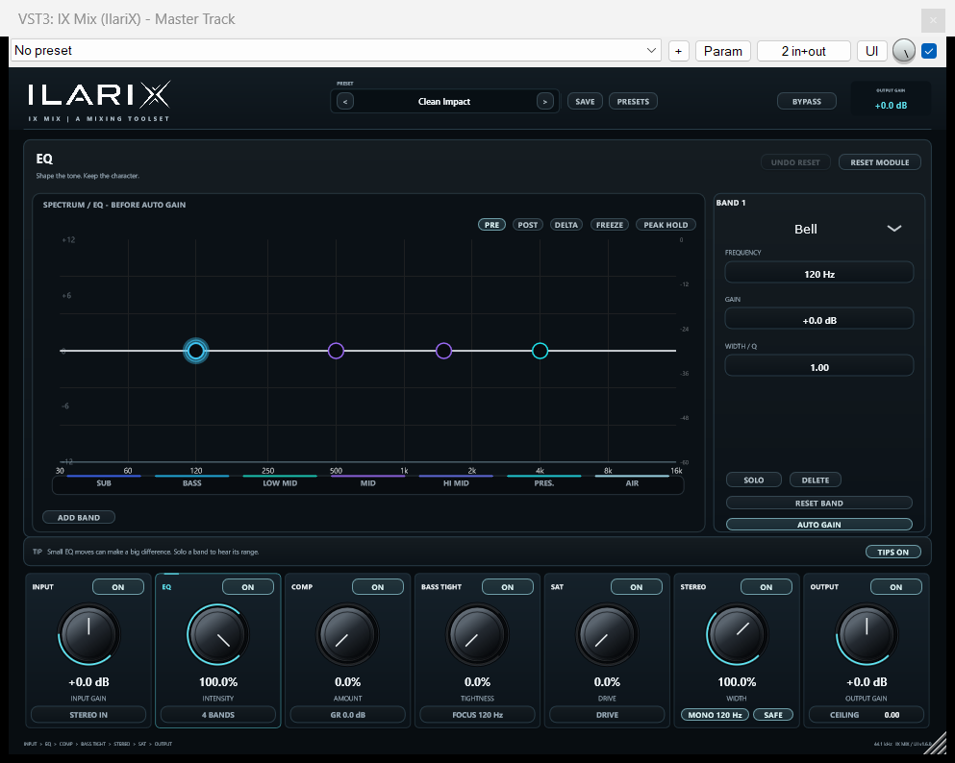The height and width of the screenshot is (763, 955).
Task: Click the OUTPUT GAIN knob
Action: tap(867, 634)
